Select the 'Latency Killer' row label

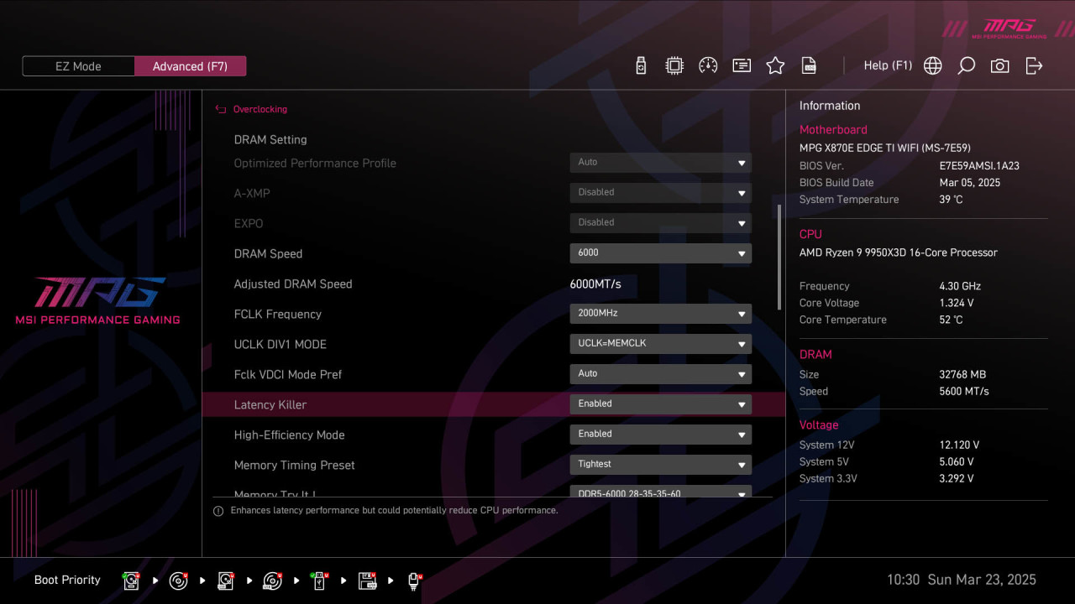coord(270,405)
